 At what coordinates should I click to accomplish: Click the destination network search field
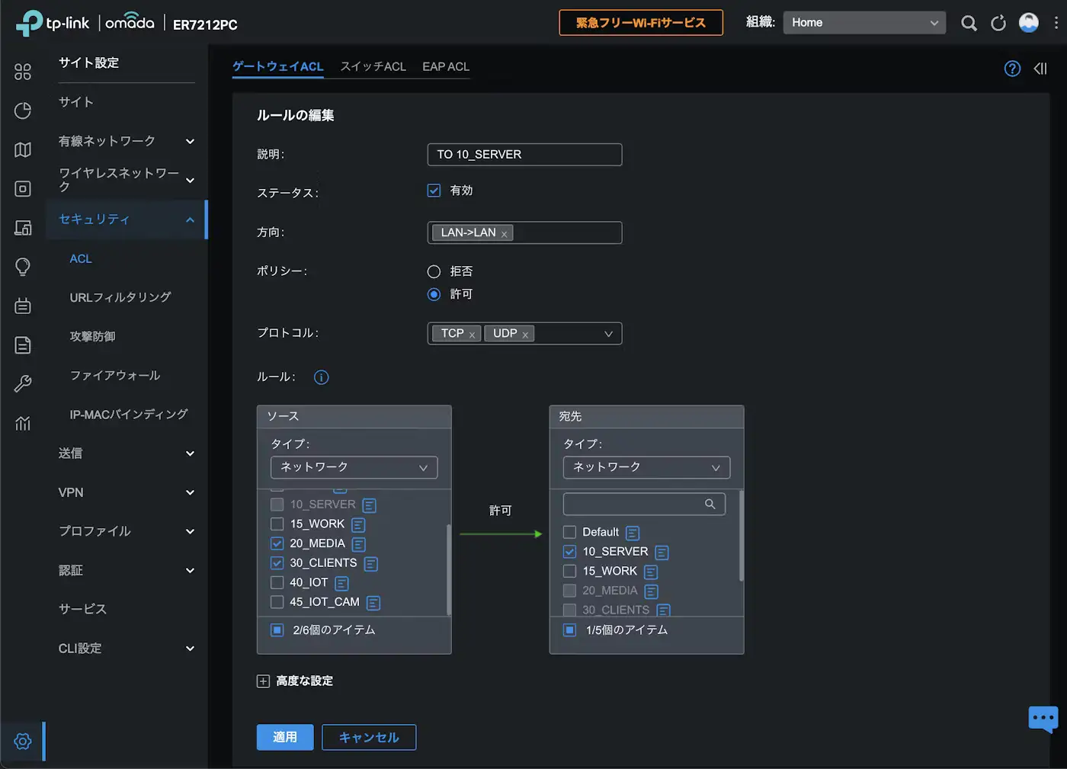pyautogui.click(x=644, y=504)
